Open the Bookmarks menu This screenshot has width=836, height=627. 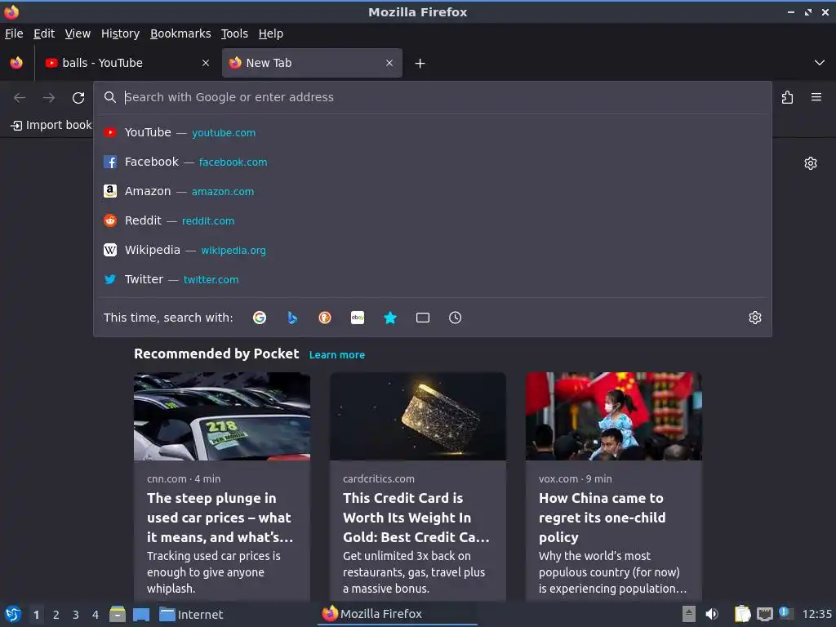[x=180, y=33]
